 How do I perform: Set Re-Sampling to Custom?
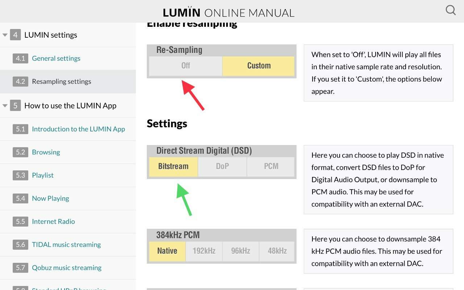258,66
